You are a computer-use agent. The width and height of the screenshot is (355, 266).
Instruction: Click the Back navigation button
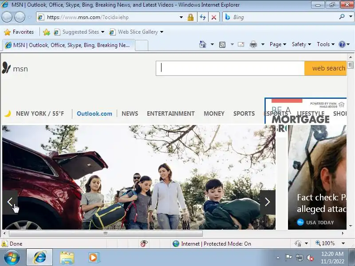[7, 17]
